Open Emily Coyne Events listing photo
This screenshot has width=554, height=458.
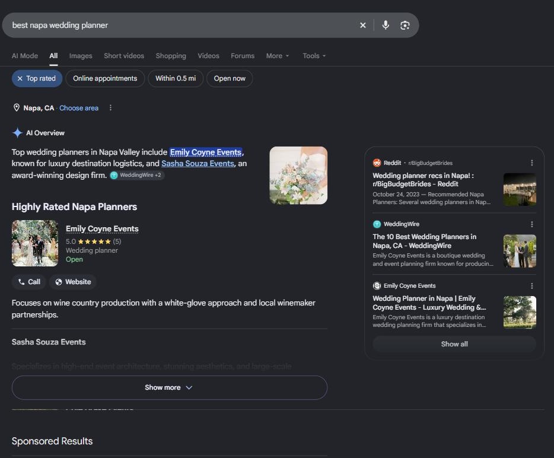click(35, 243)
